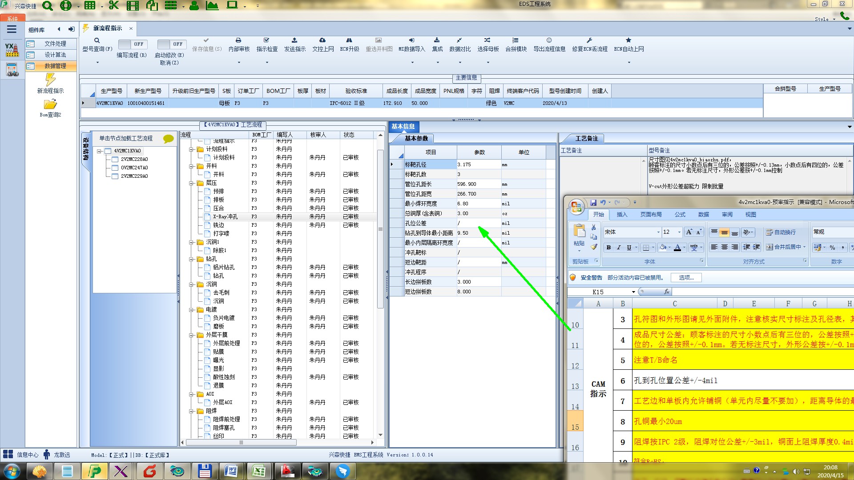Collapse the 层压 folder in process tree
Viewport: 854px width, 480px height.
[x=192, y=183]
